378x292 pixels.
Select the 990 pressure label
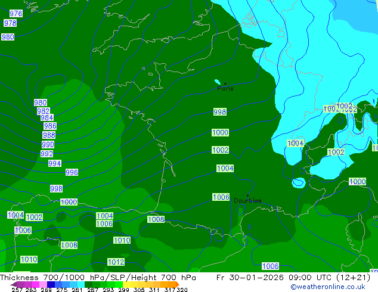click(48, 145)
